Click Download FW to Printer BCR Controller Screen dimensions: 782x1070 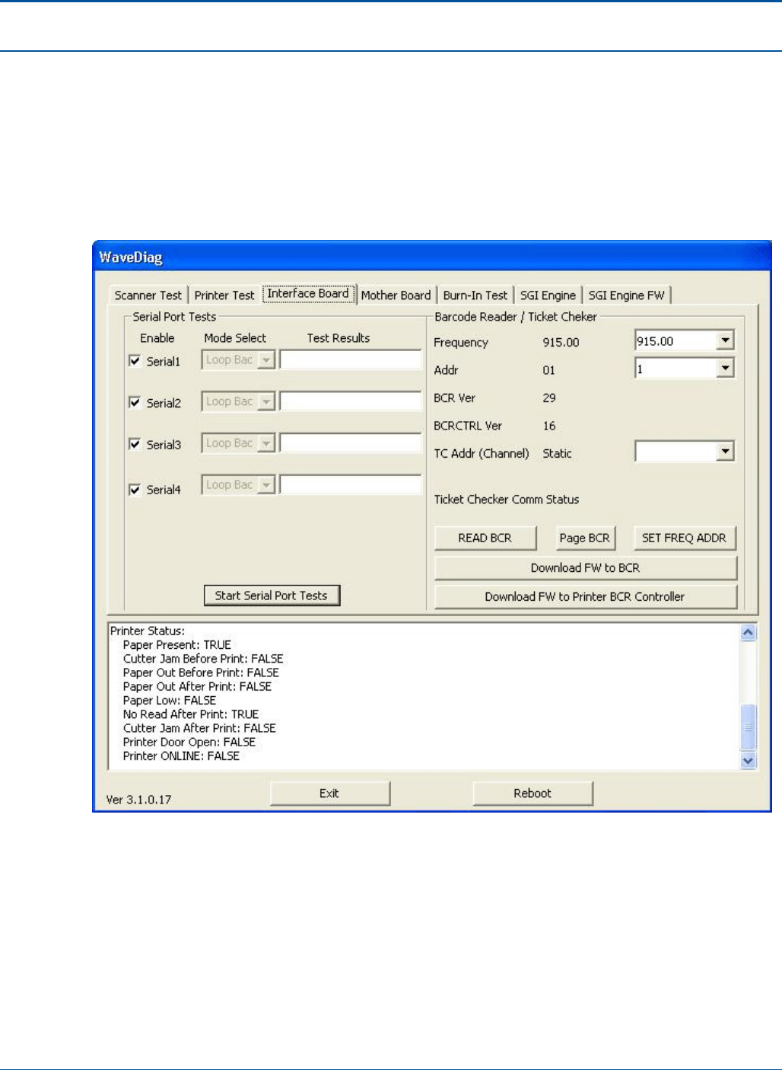(x=586, y=597)
